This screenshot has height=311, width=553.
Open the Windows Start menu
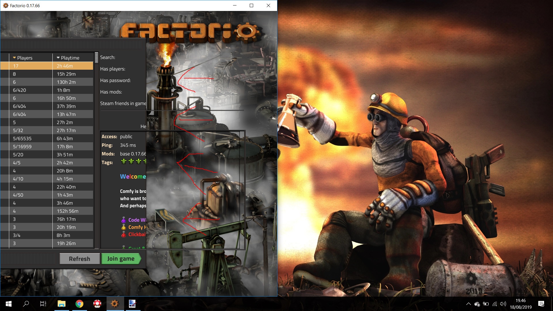pyautogui.click(x=9, y=304)
